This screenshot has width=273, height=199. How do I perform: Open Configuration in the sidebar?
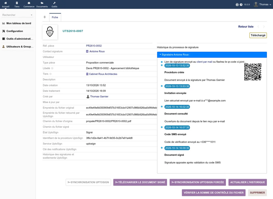point(15,31)
